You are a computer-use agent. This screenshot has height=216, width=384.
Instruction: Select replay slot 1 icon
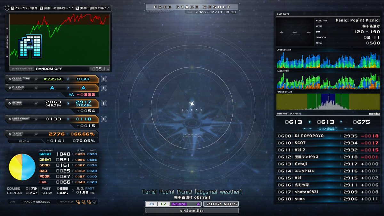(78, 202)
